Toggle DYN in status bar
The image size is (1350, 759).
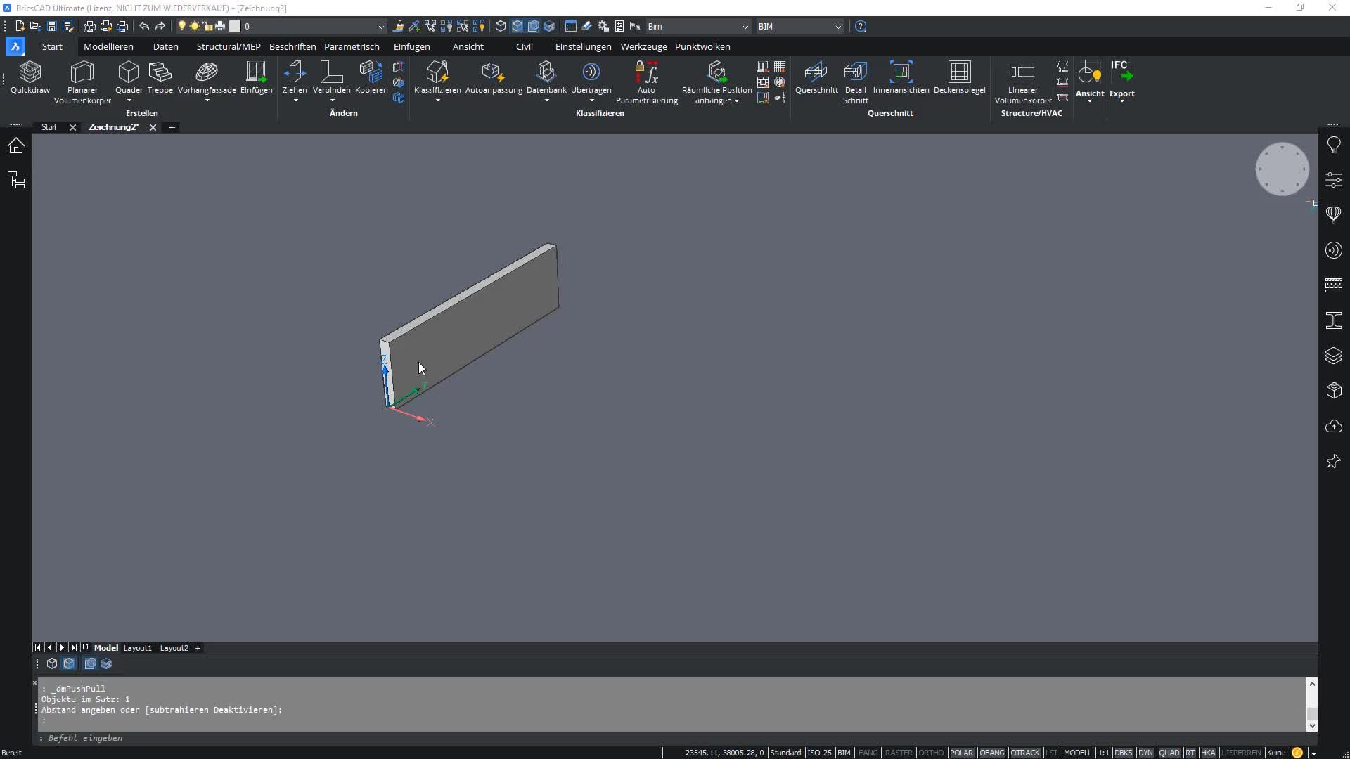(1145, 753)
